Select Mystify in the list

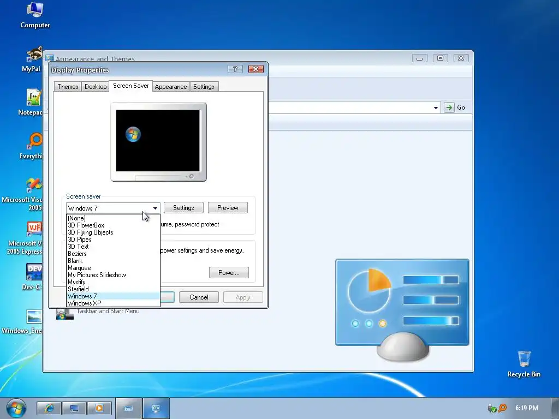[113, 282]
